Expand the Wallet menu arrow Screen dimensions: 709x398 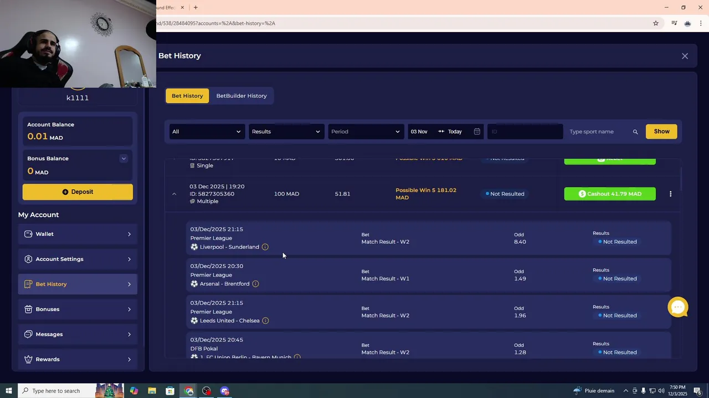click(x=129, y=234)
